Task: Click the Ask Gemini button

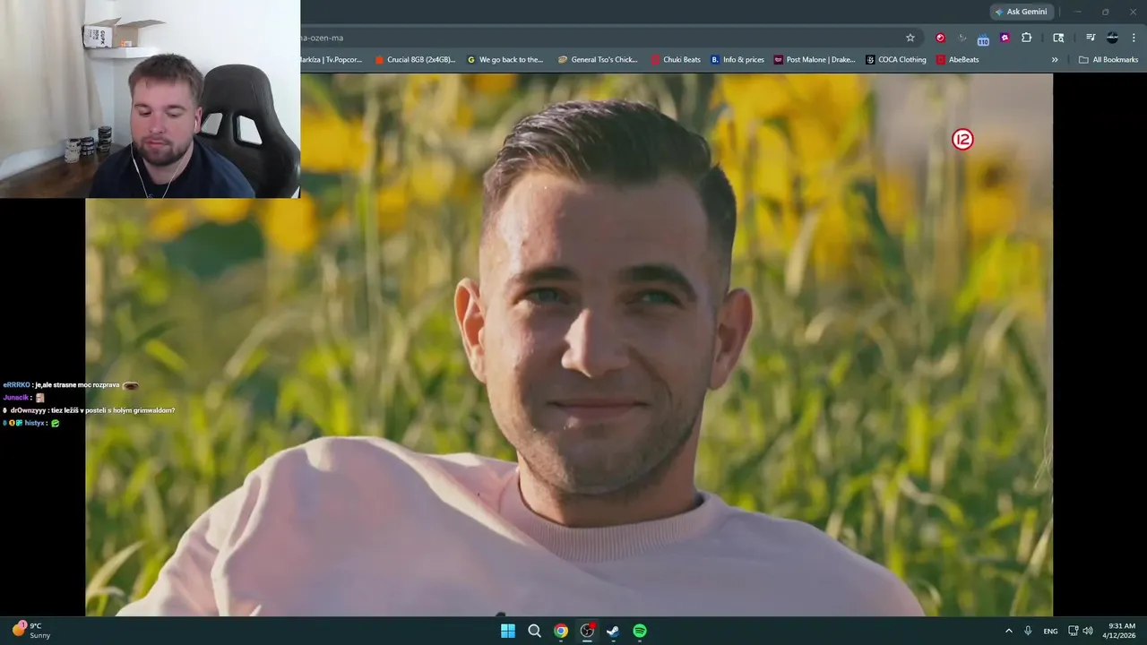Action: [x=1021, y=12]
